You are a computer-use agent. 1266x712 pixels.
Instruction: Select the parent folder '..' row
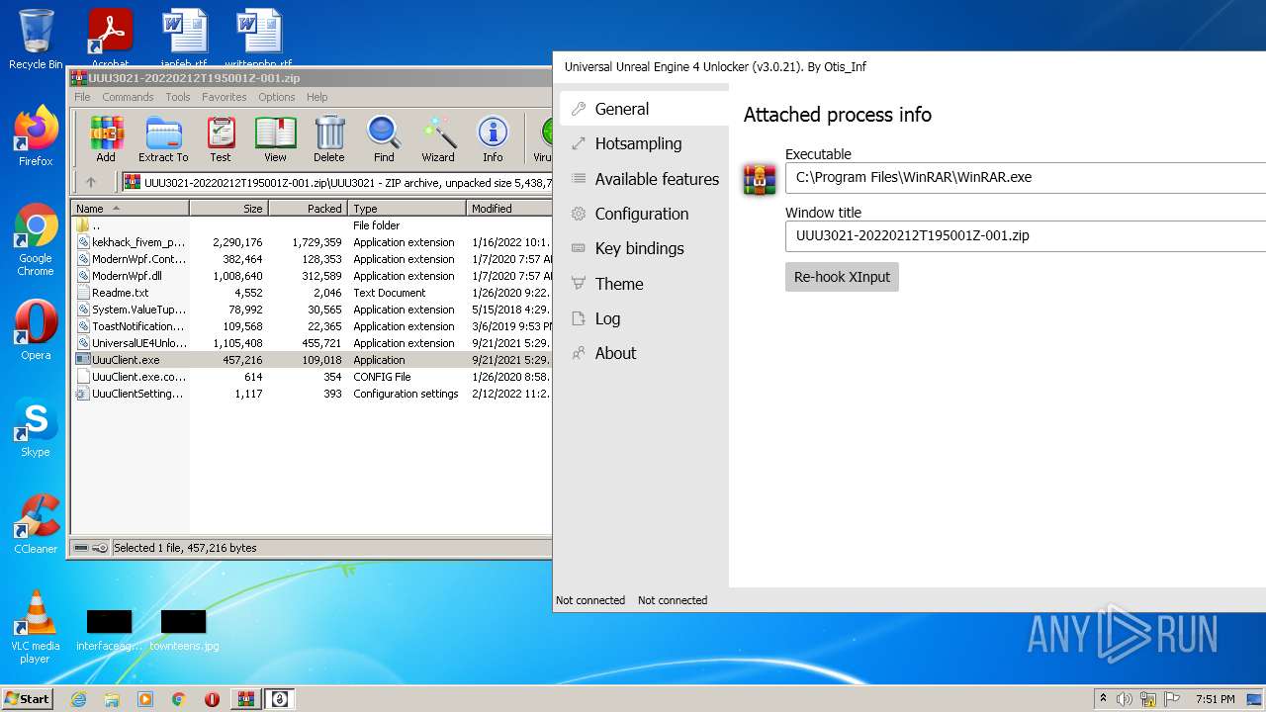pyautogui.click(x=312, y=225)
